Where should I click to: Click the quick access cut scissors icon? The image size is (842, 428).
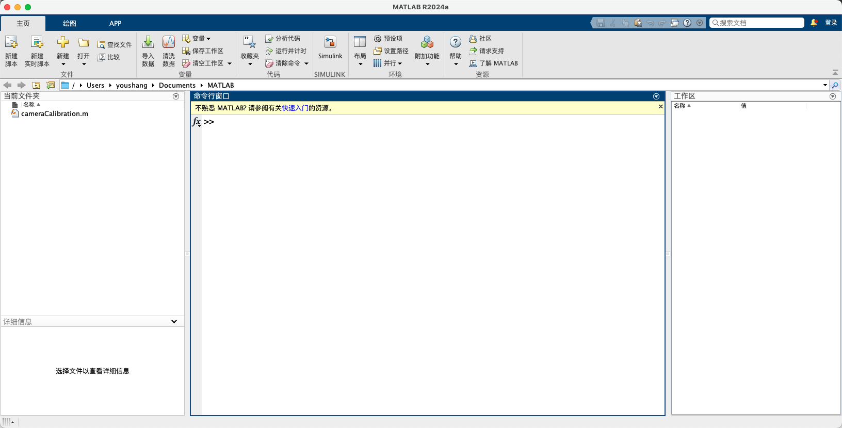click(x=612, y=23)
